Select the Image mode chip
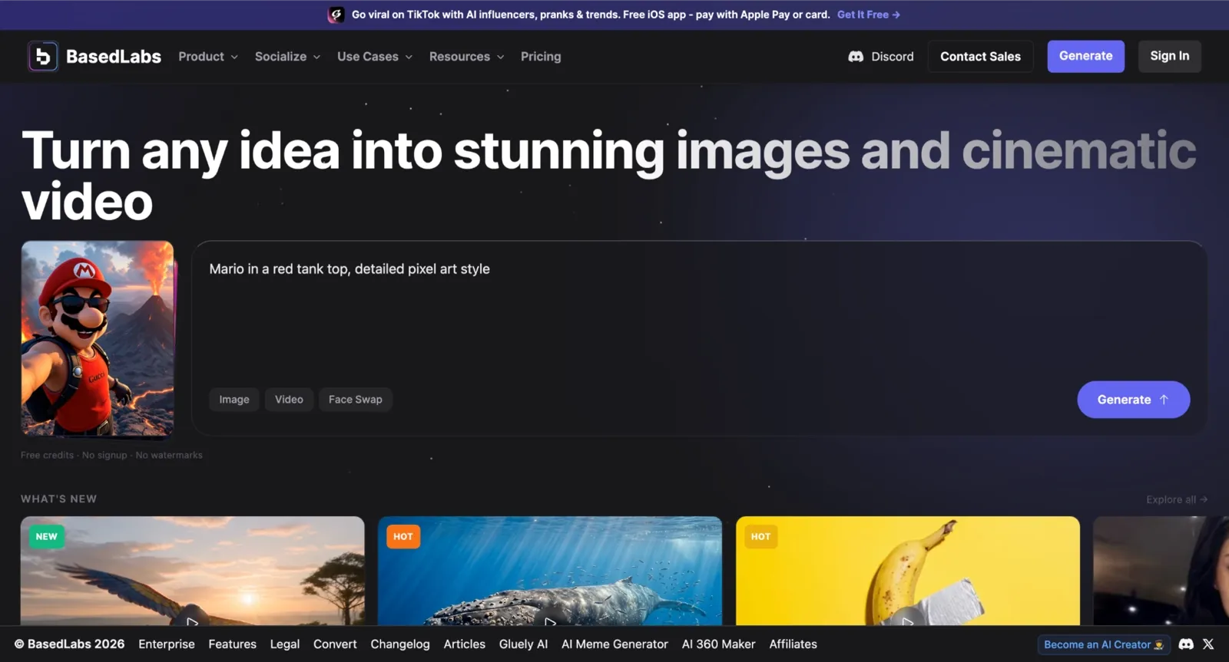 tap(234, 400)
